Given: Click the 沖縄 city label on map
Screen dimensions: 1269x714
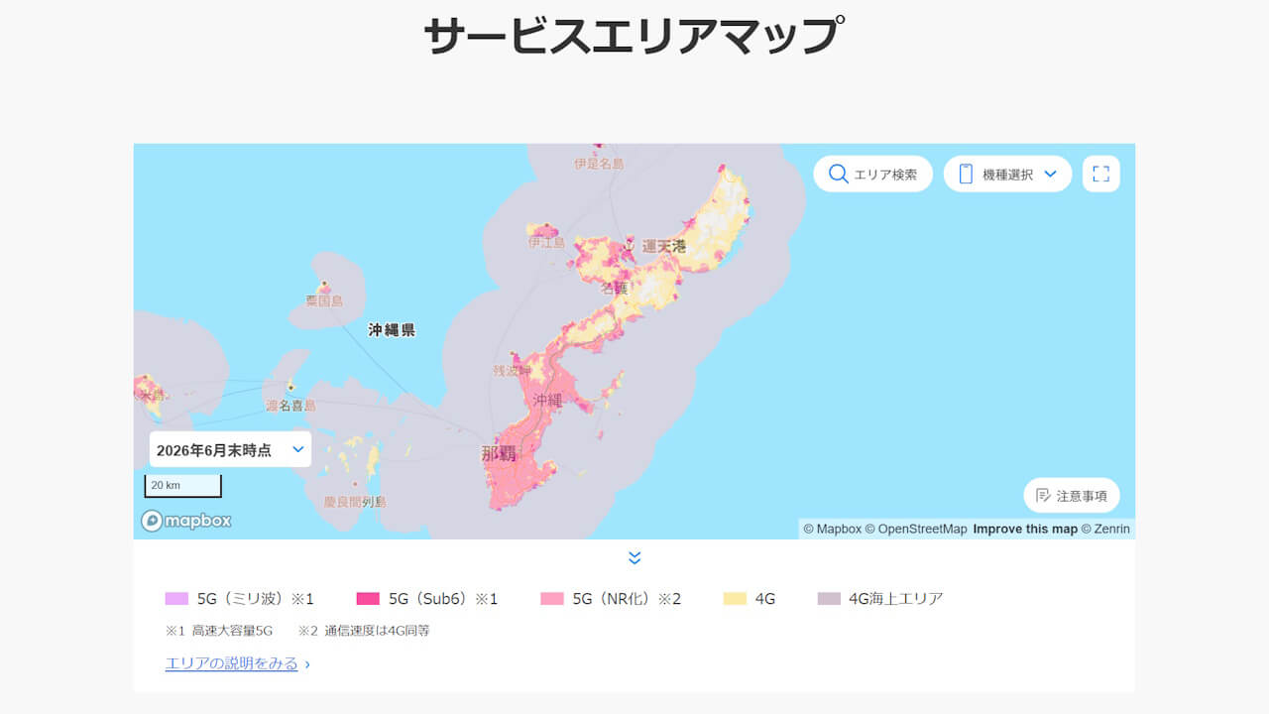Looking at the screenshot, I should point(547,401).
